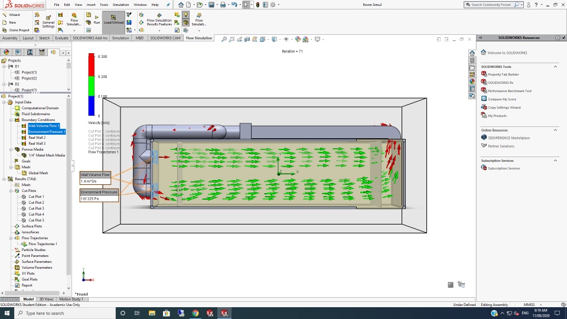This screenshot has height=319, width=567.
Task: Select the Real Wall 2 boundary condition
Action: coord(37,138)
